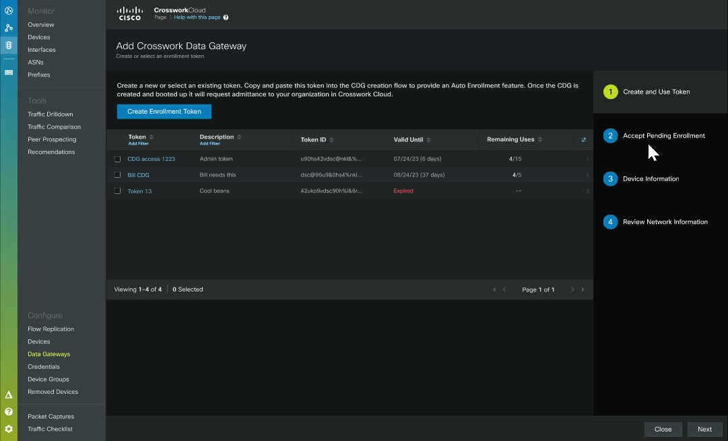Go to first page arrow in pagination
This screenshot has width=728, height=441.
(x=494, y=290)
